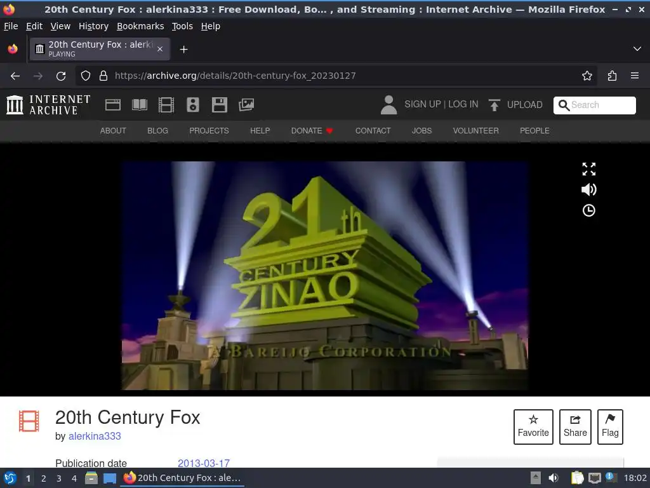Open the PROJECTS navigation link
Screen dimensions: 650x488
(209, 131)
